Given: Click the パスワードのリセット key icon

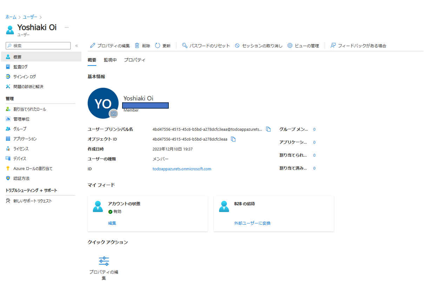Looking at the screenshot, I should 185,46.
